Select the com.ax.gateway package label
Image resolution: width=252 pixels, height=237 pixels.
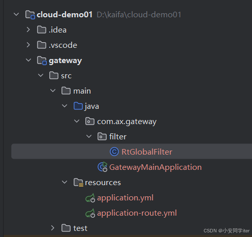(127, 122)
